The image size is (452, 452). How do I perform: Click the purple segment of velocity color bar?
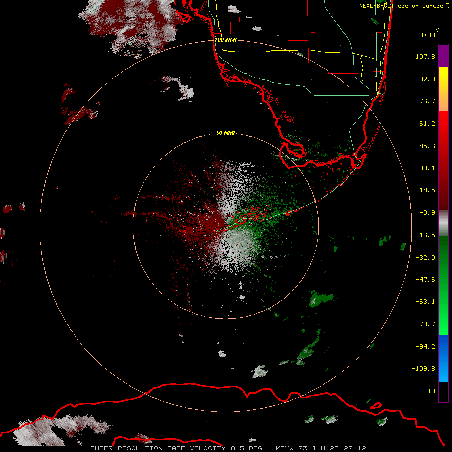pos(443,56)
